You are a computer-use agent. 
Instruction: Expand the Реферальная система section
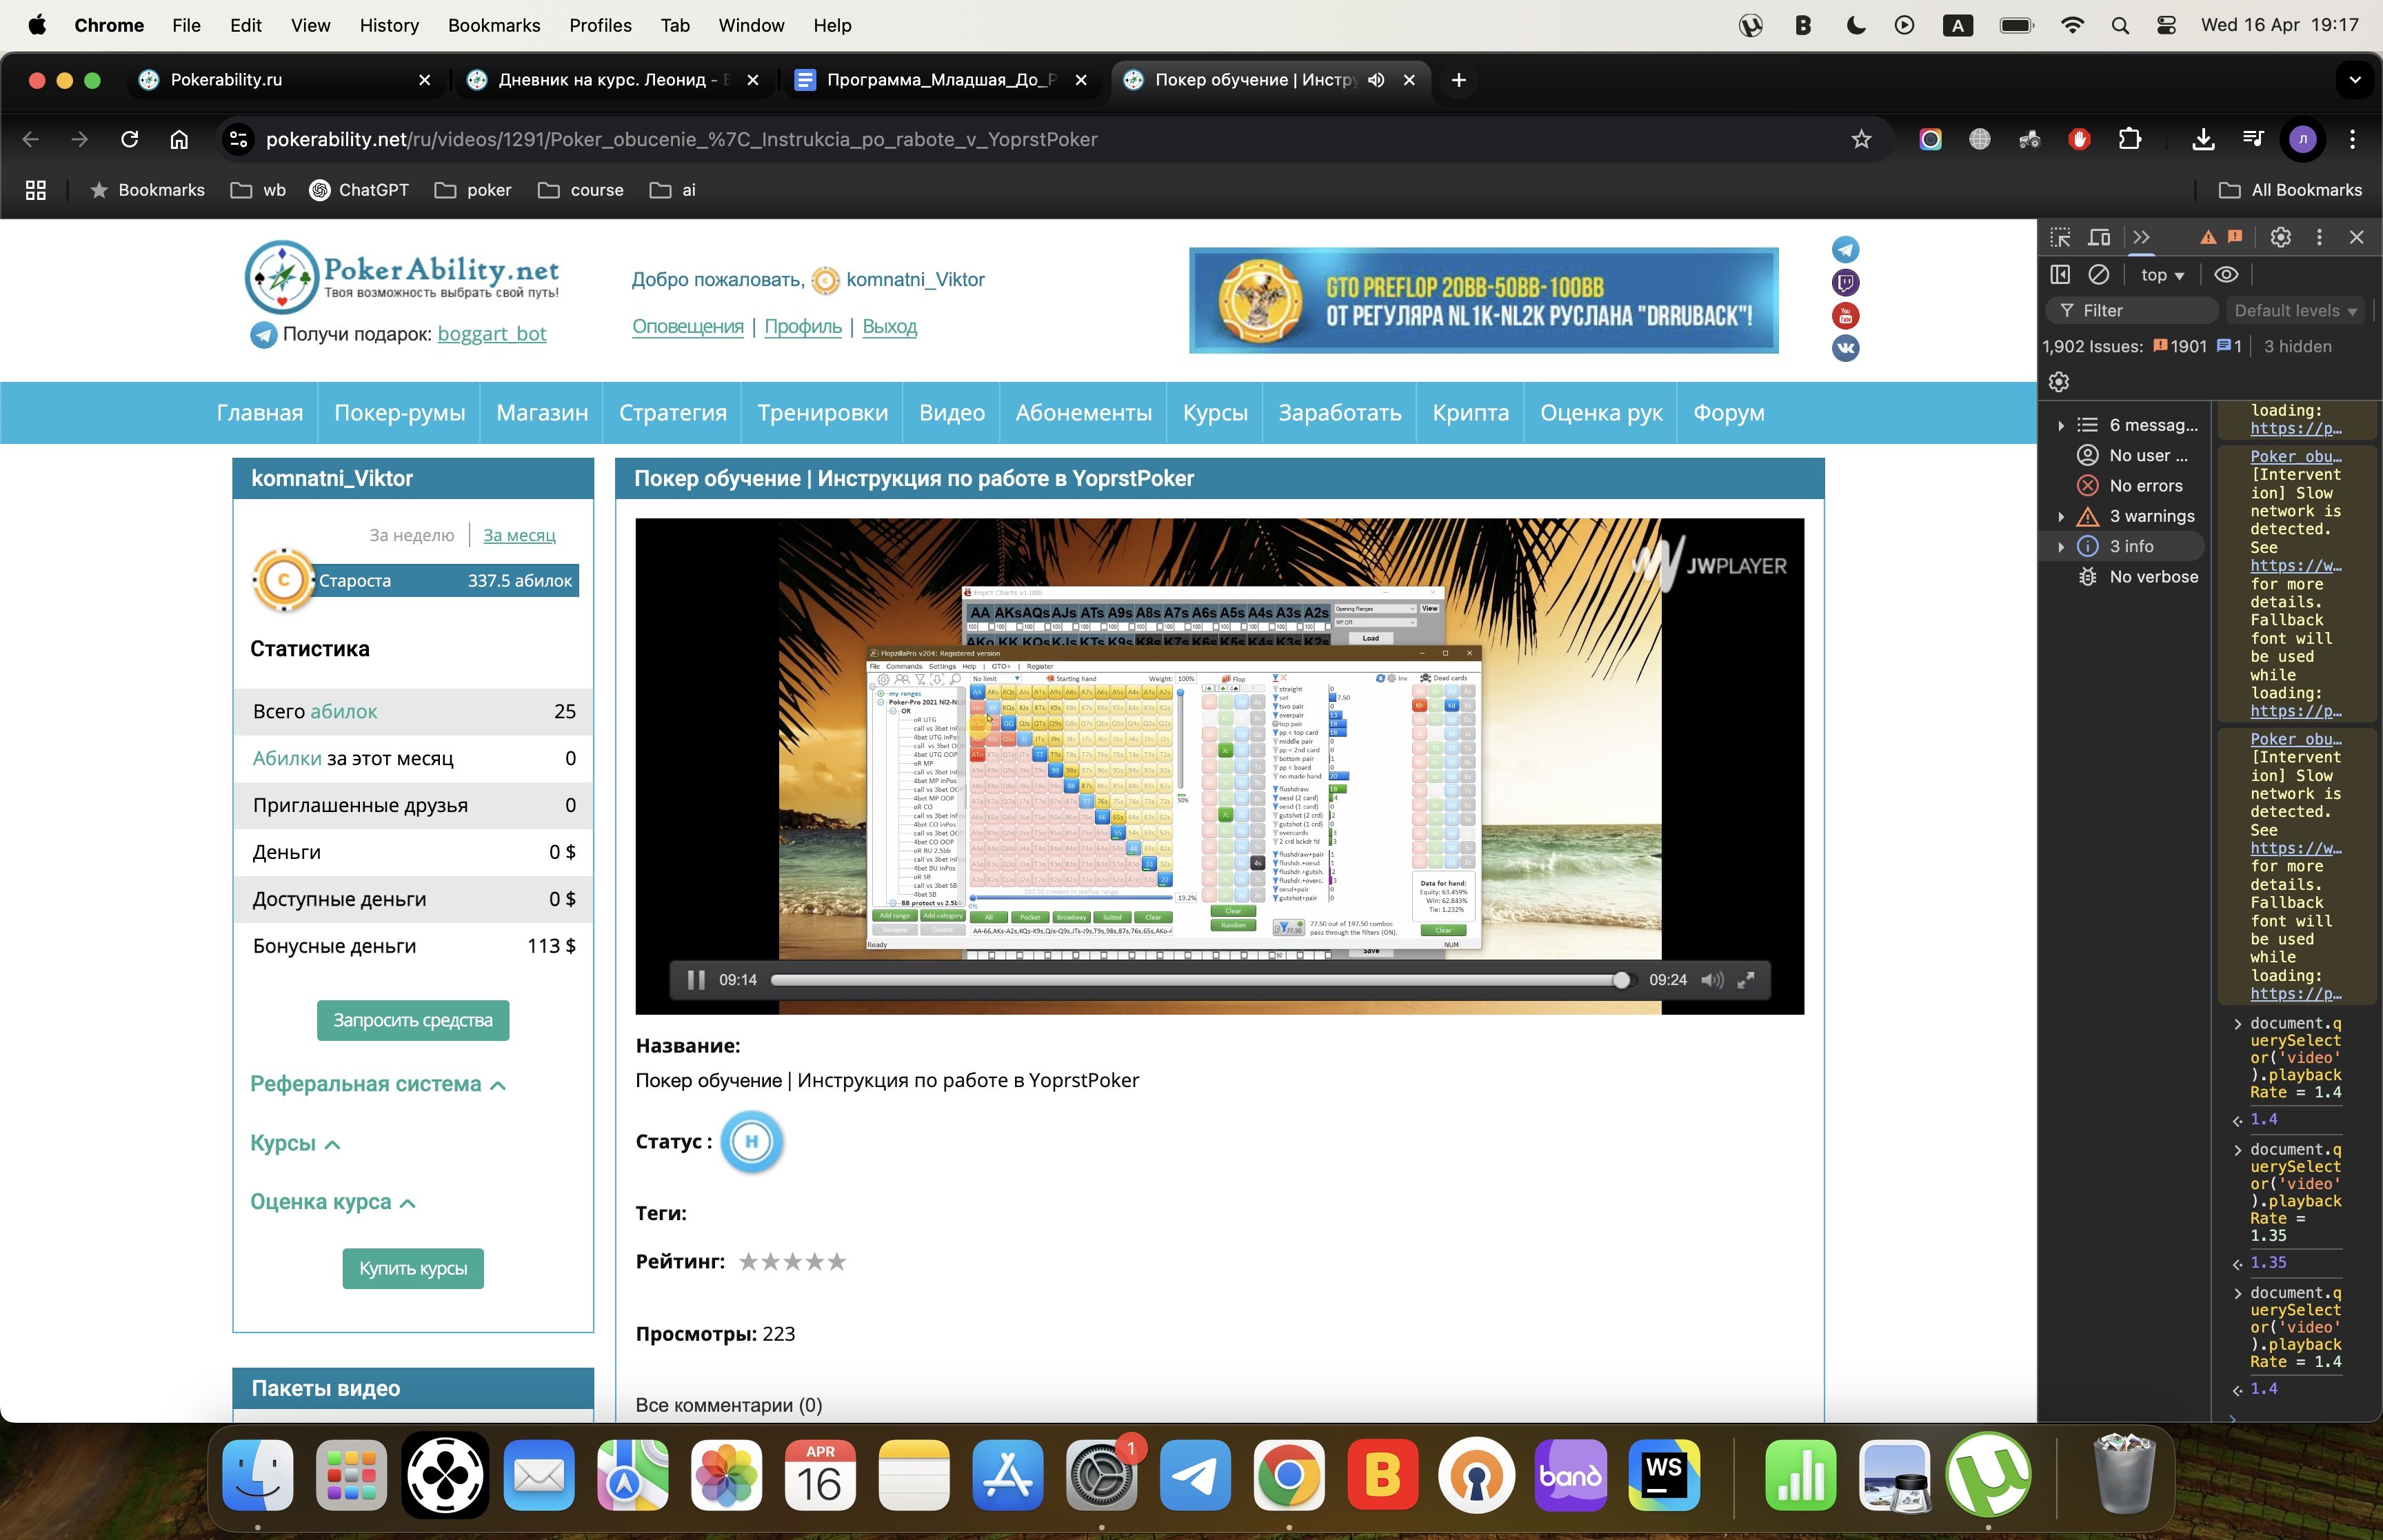[378, 1085]
